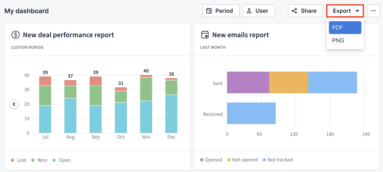The height and width of the screenshot is (172, 383).
Task: Click the orange Not opened bar segment
Action: coord(288,82)
